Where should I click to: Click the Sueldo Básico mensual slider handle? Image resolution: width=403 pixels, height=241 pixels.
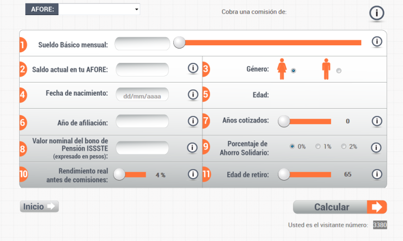[179, 42]
